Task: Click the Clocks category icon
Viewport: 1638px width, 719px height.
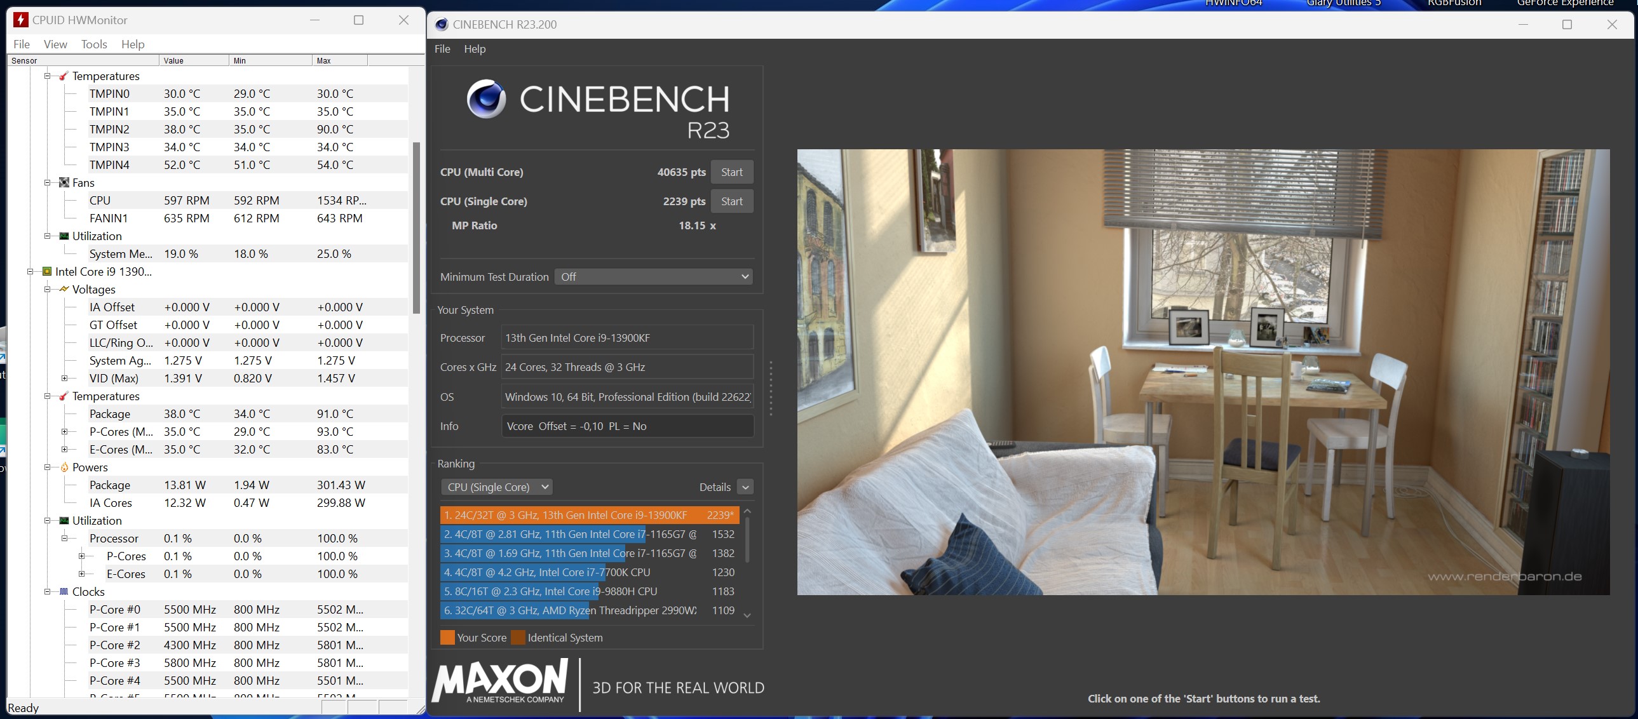Action: click(64, 592)
